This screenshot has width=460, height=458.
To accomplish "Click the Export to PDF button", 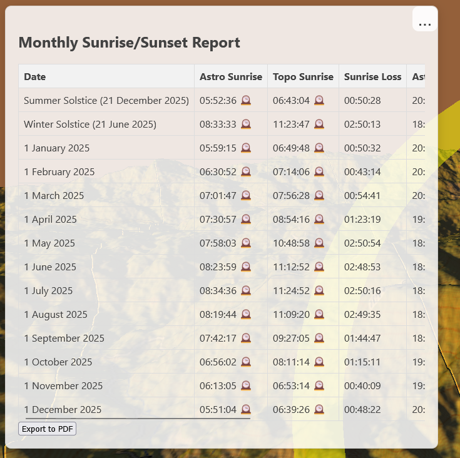I will pyautogui.click(x=47, y=429).
